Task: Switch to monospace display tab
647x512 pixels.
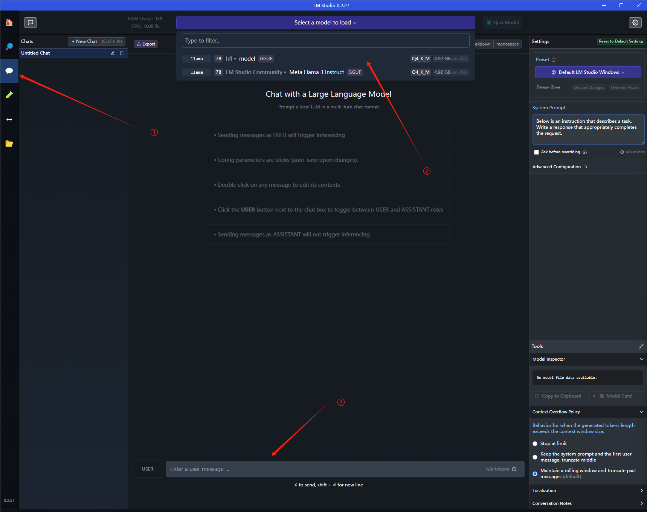Action: pyautogui.click(x=507, y=44)
